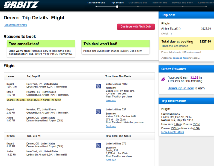Select the Search results progress step

(96, 3)
